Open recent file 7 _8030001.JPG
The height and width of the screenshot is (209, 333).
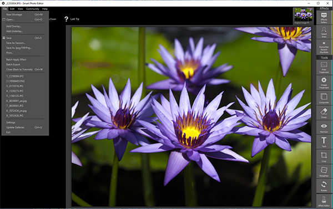click(25, 106)
